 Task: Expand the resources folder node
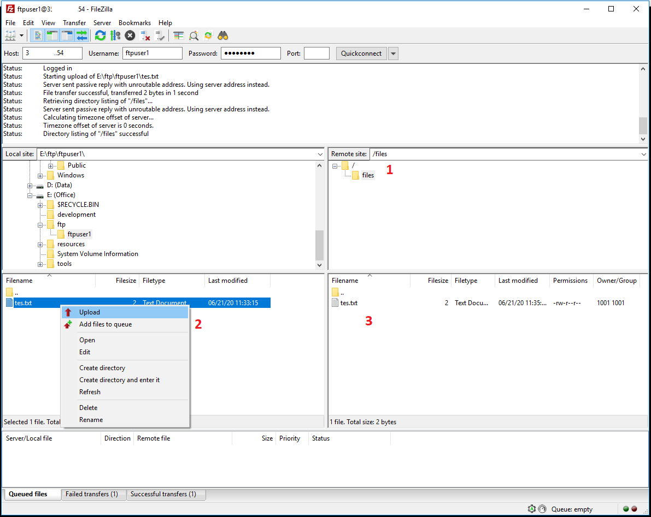[x=40, y=245]
